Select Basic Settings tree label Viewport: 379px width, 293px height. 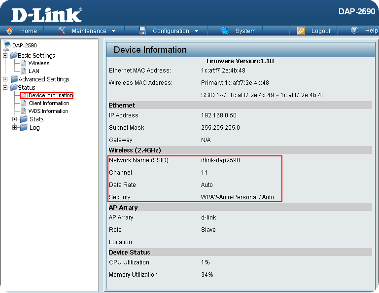[36, 55]
